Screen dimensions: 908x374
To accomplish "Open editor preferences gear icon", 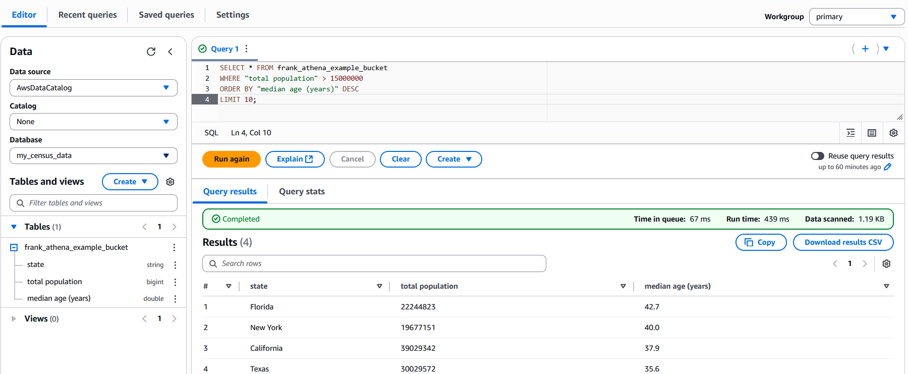I will pos(893,133).
